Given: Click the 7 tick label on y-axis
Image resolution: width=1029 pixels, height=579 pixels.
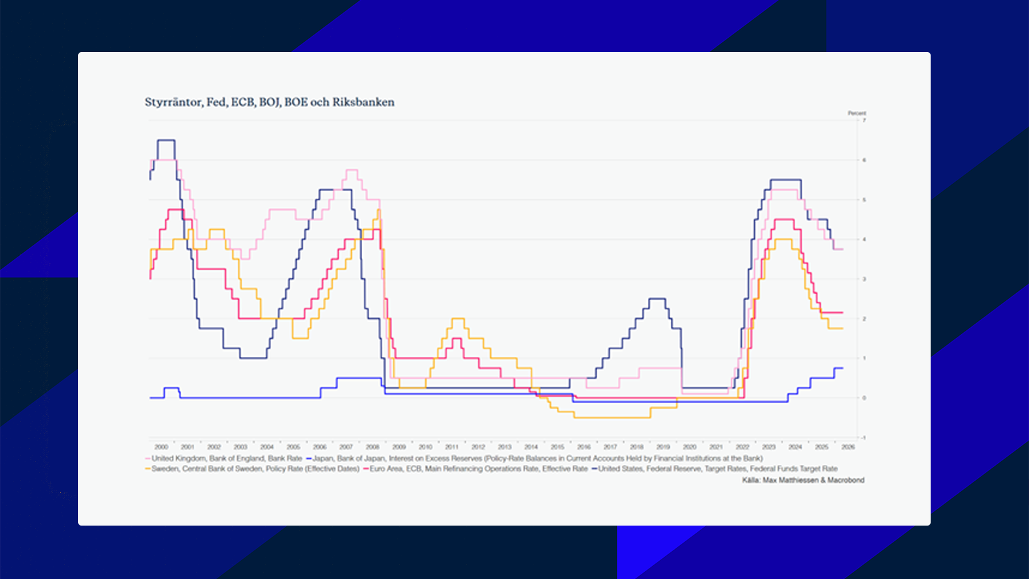Looking at the screenshot, I should point(864,120).
